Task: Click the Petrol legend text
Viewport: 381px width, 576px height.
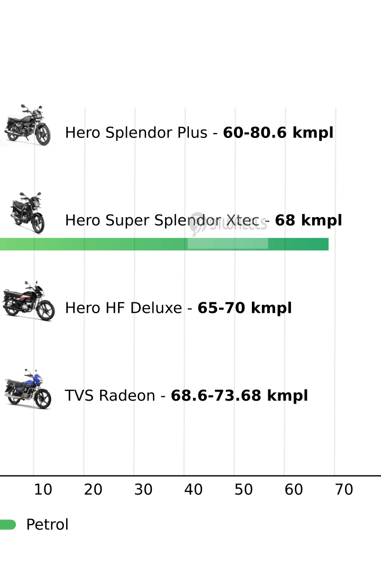Action: point(47,525)
